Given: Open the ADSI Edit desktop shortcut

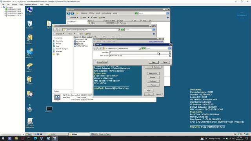Looking at the screenshot, I should pos(30,80).
